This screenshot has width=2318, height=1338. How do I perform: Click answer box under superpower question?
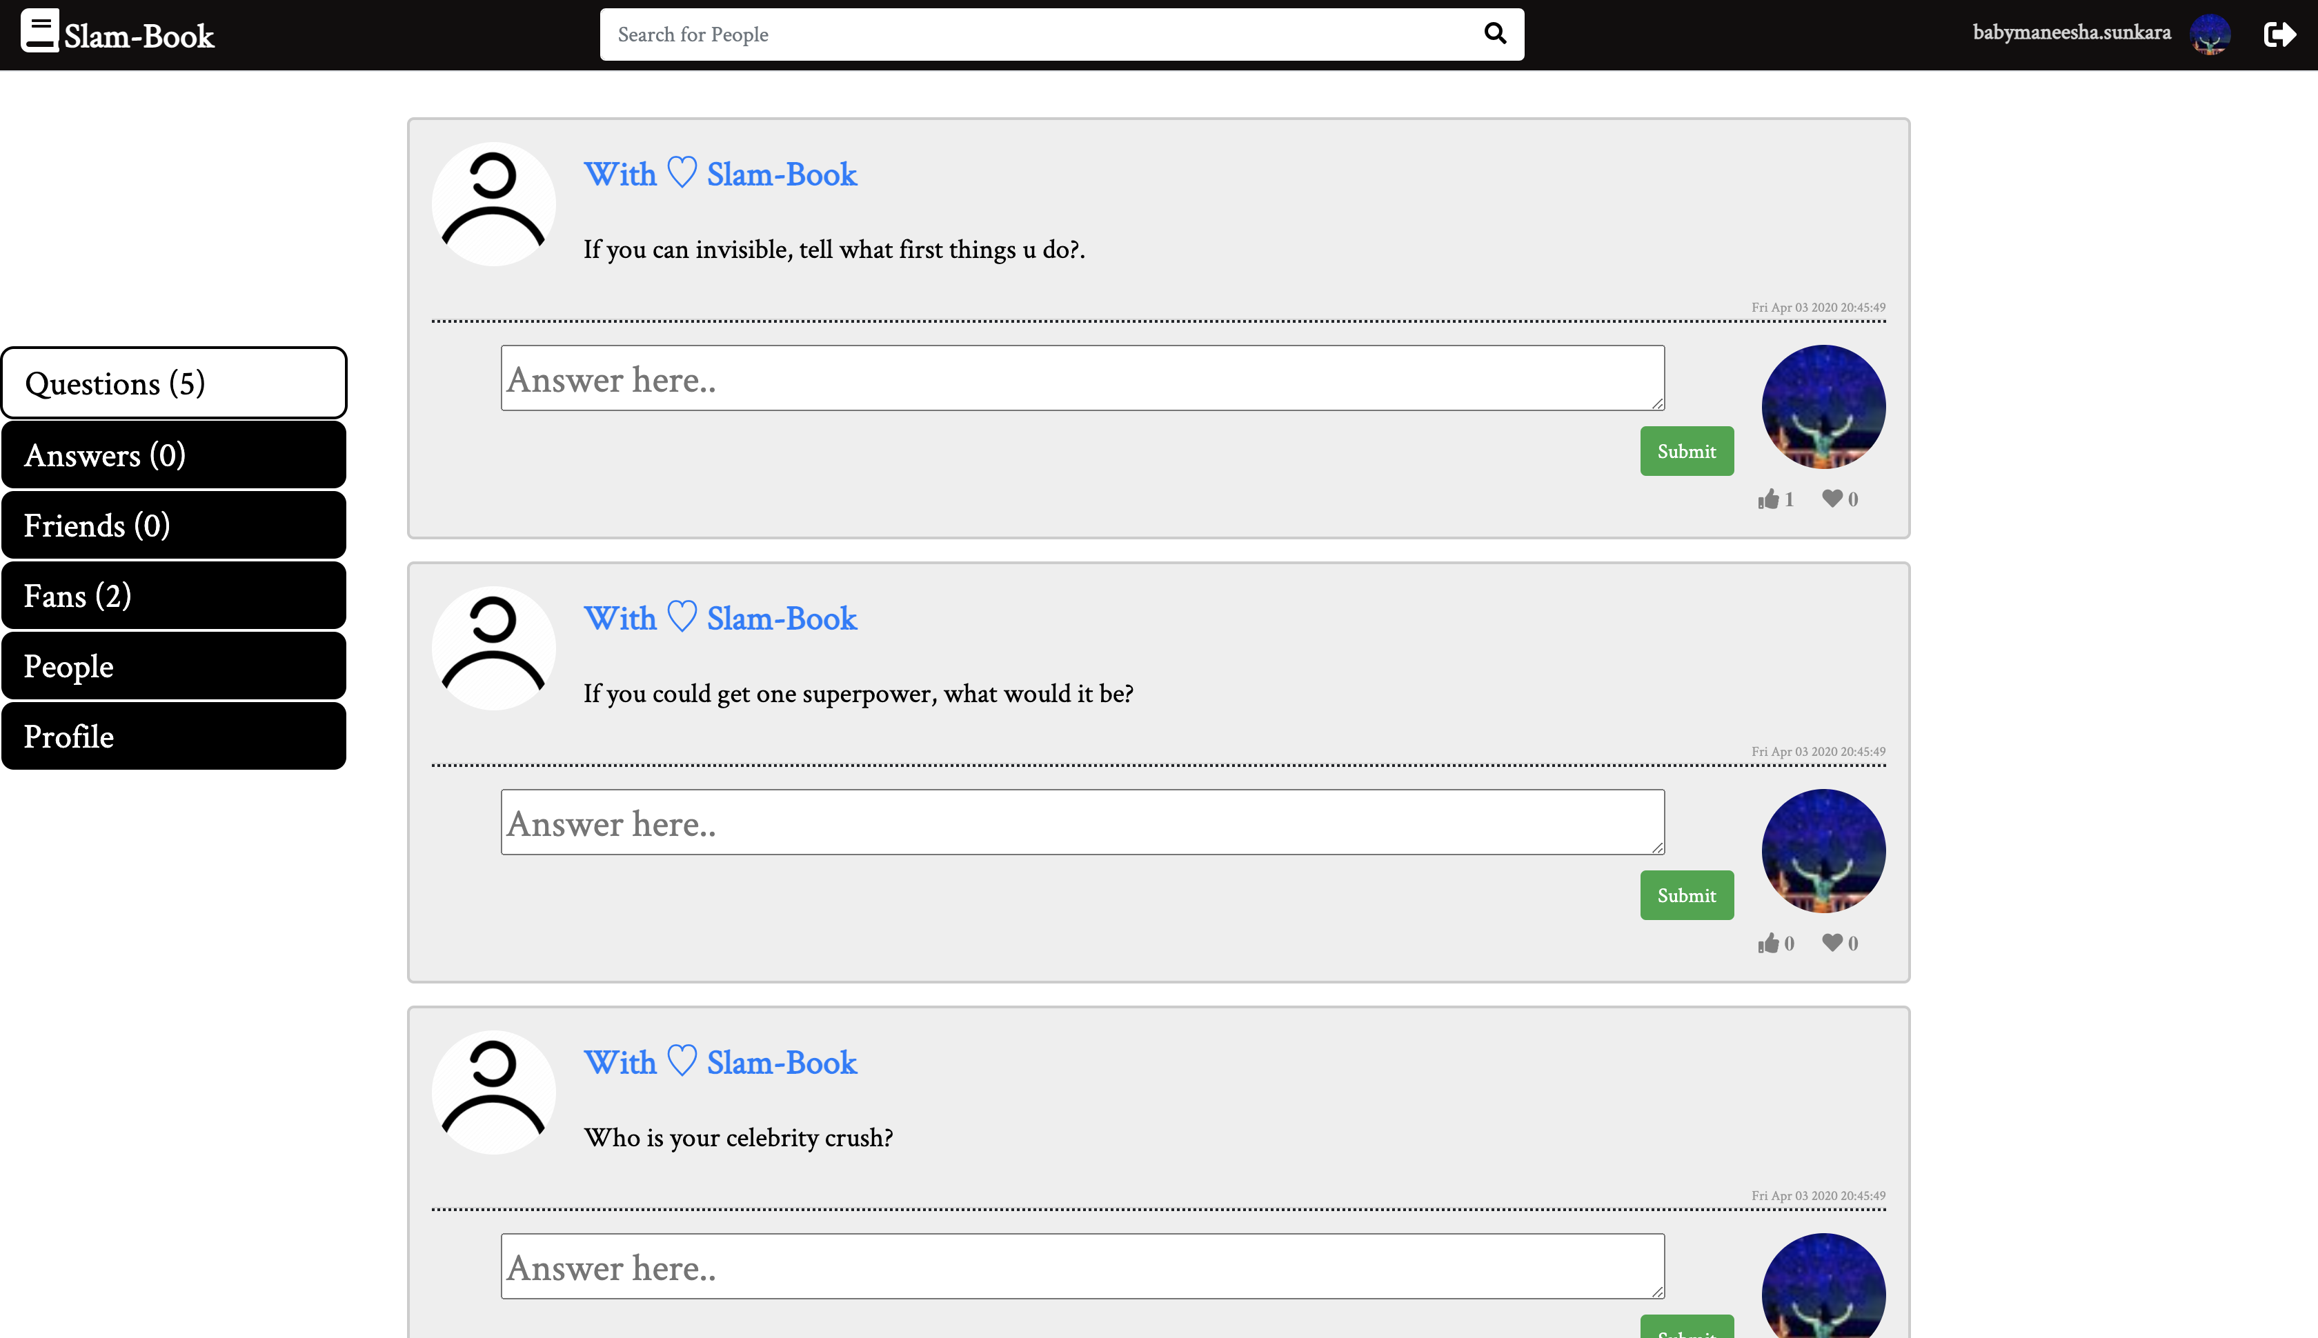point(1082,823)
